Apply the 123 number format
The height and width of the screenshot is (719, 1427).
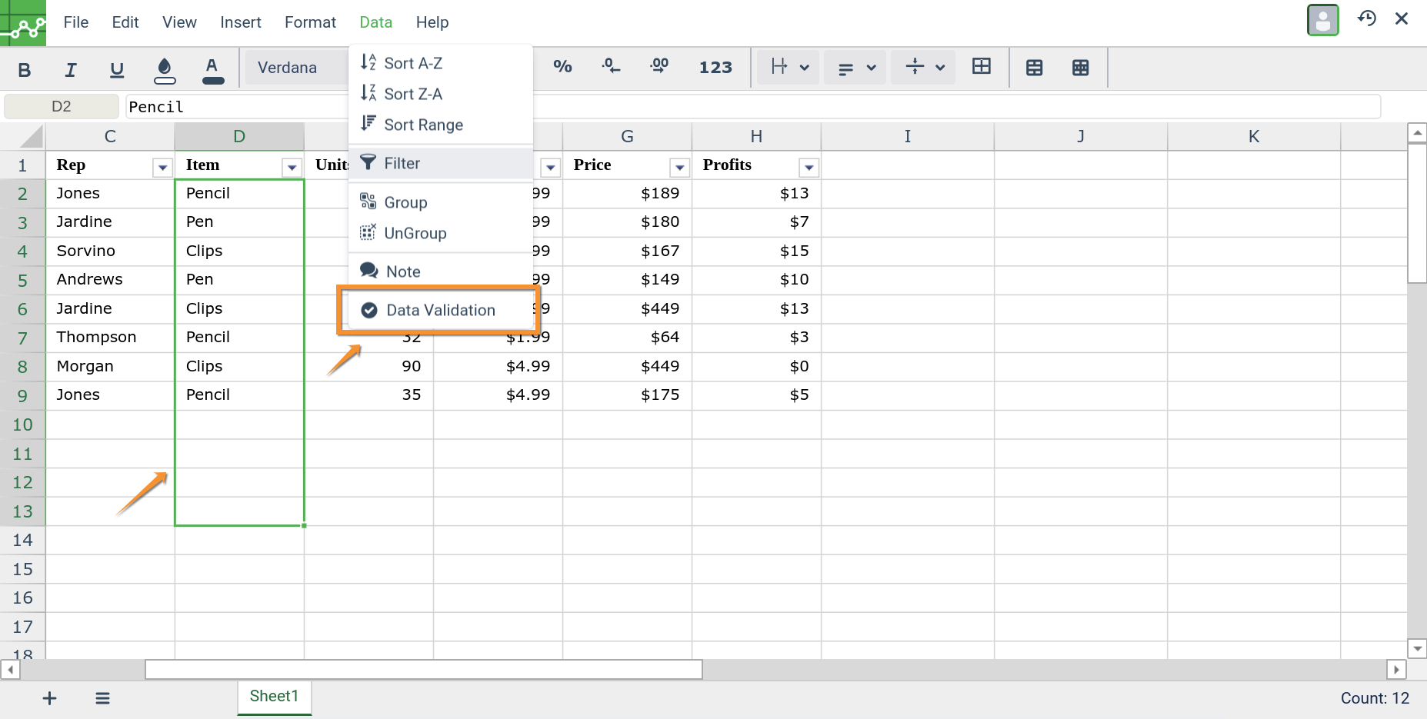pos(715,67)
